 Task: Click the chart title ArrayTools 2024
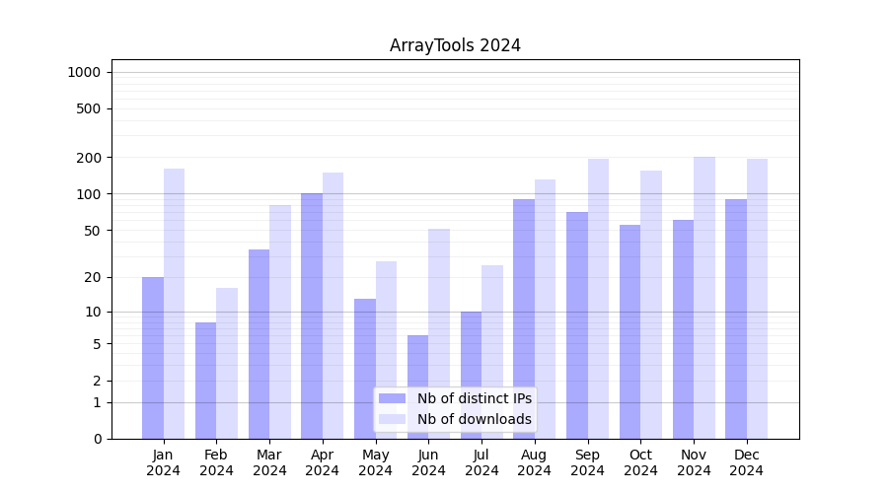[455, 45]
